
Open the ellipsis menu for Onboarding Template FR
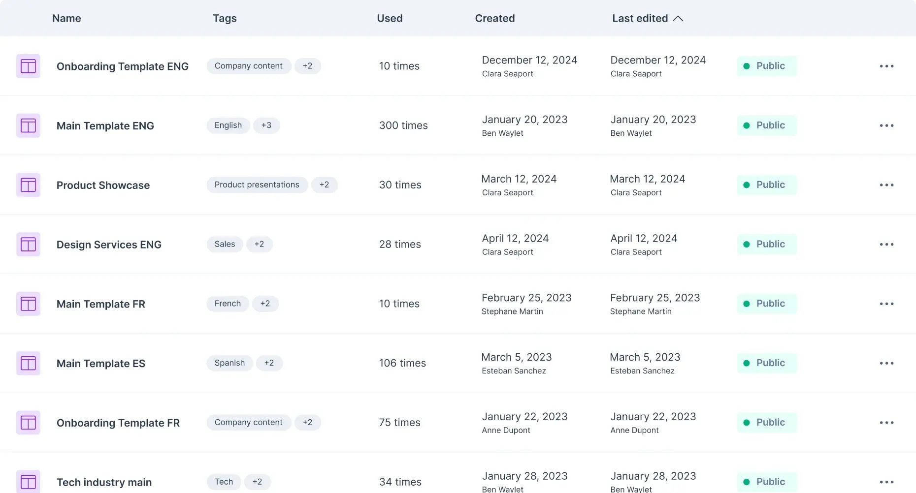click(886, 423)
